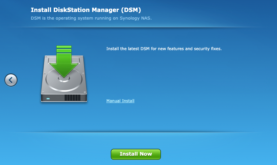Select the Install DiskStation Manager (DSM) heading
The width and height of the screenshot is (277, 165).
[86, 10]
